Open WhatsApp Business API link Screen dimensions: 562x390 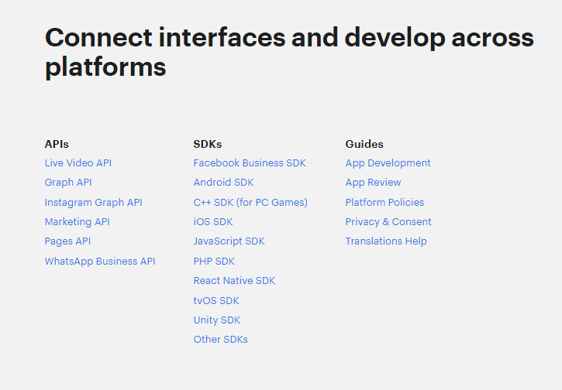coord(100,262)
